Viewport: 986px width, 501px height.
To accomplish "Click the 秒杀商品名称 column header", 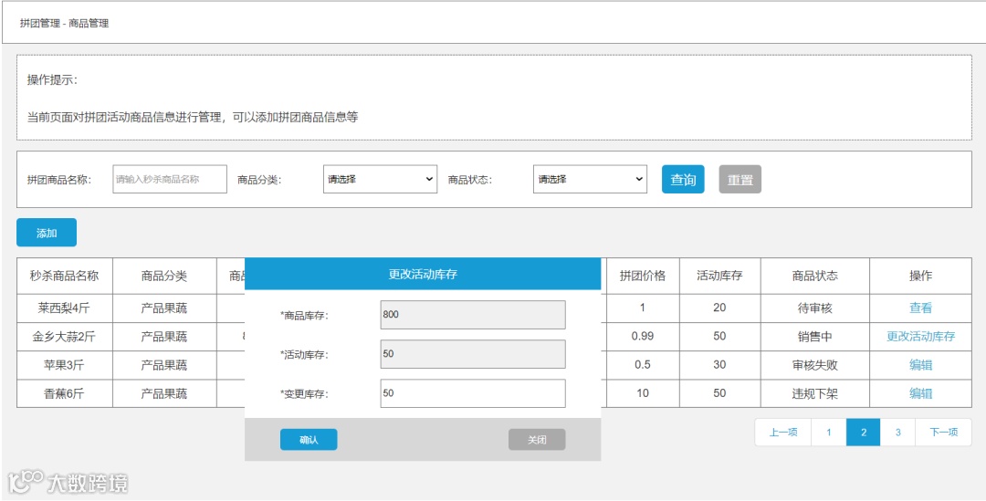I will pos(64,276).
